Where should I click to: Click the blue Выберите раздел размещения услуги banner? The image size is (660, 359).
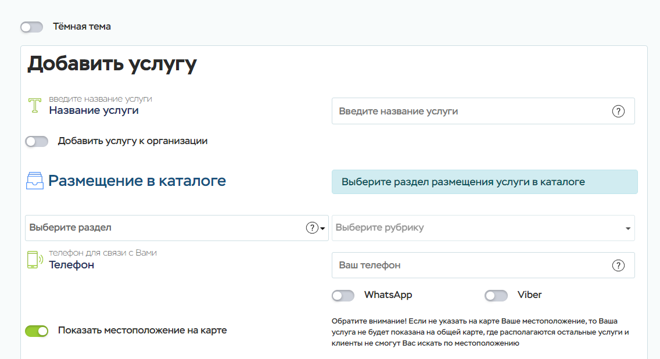tap(484, 182)
